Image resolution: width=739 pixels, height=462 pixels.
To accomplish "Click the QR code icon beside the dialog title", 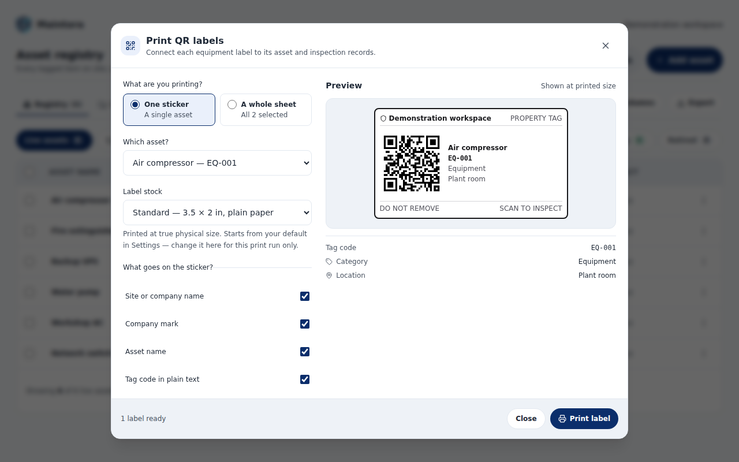I will (x=130, y=46).
